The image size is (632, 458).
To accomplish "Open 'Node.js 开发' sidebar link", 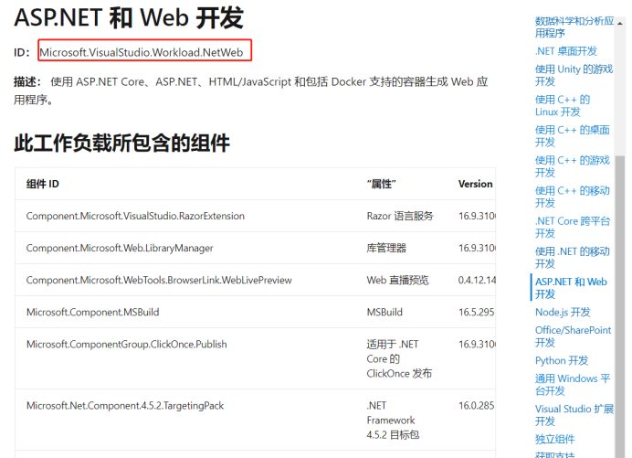I will [563, 313].
